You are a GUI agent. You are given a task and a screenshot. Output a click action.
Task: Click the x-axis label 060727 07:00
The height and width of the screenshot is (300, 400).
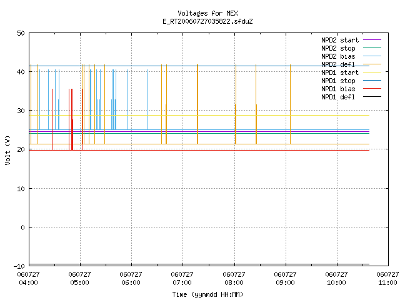click(182, 279)
